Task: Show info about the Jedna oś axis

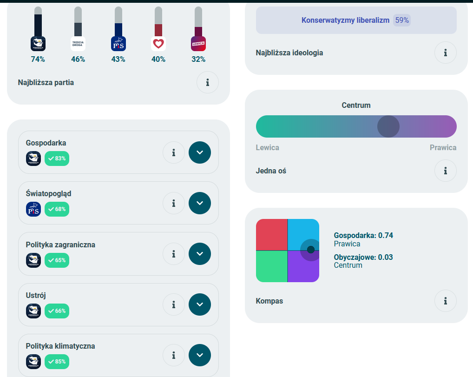Action: coord(445,171)
